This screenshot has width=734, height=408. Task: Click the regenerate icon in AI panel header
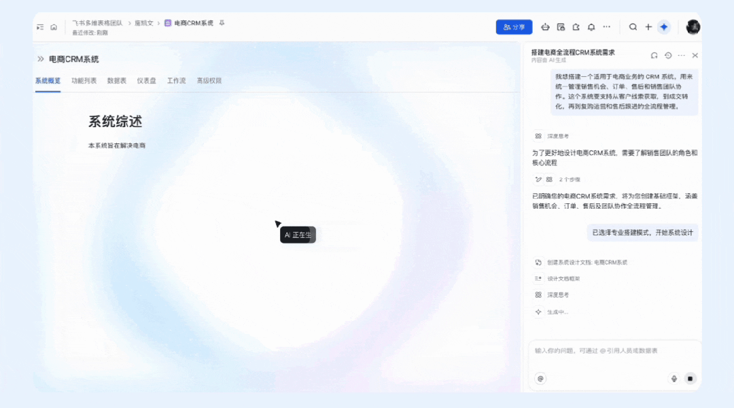coord(654,55)
